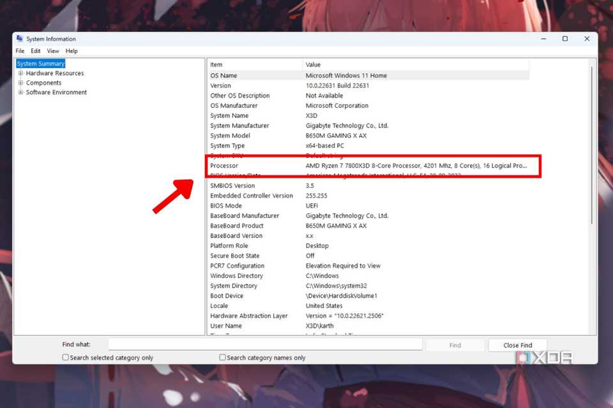Open the View menu
This screenshot has width=613, height=408.
pyautogui.click(x=52, y=50)
